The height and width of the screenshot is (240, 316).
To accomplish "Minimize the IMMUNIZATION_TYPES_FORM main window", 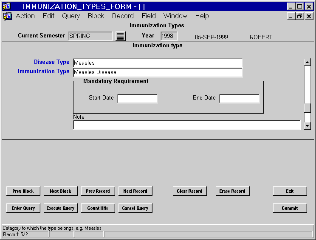I will point(291,6).
